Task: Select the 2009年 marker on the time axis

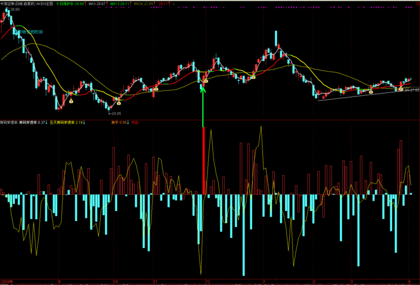Action: (x=7, y=282)
